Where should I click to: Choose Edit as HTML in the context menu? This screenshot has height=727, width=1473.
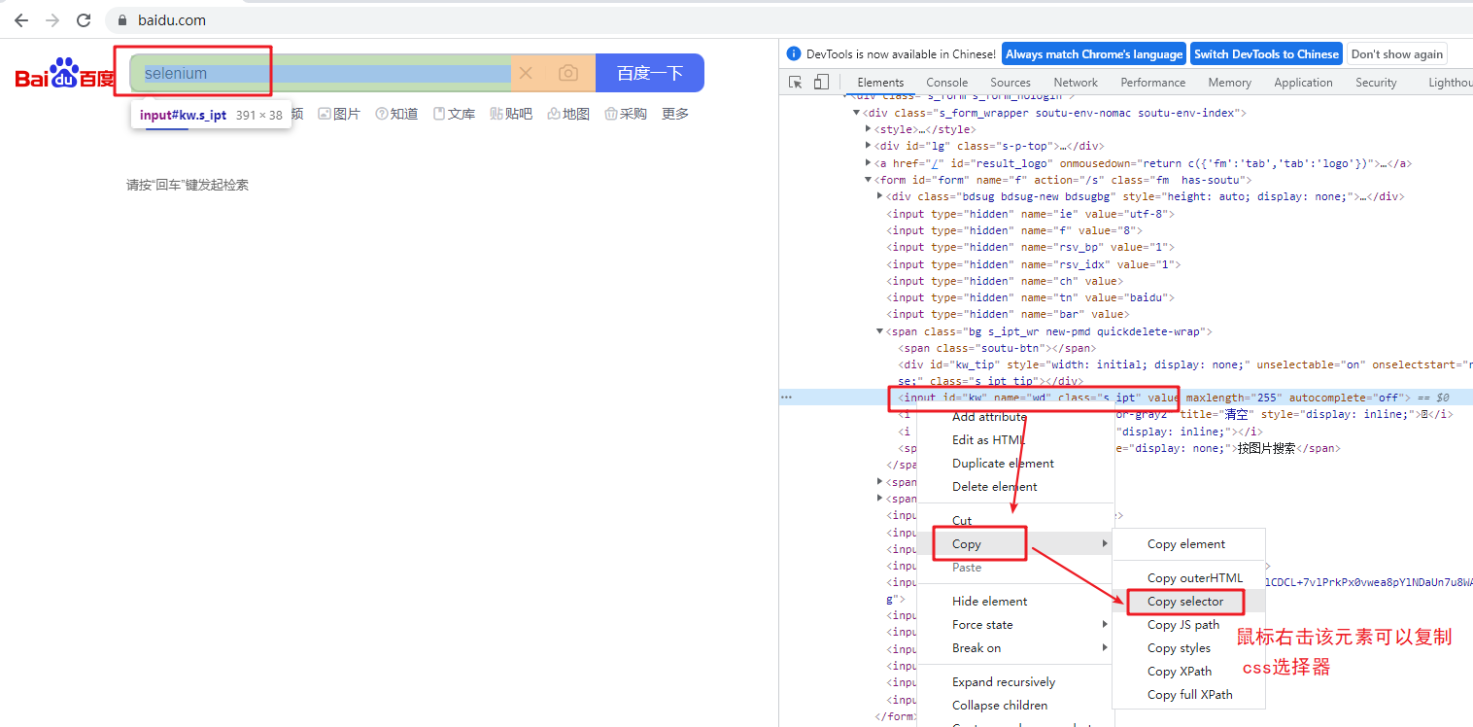click(988, 440)
